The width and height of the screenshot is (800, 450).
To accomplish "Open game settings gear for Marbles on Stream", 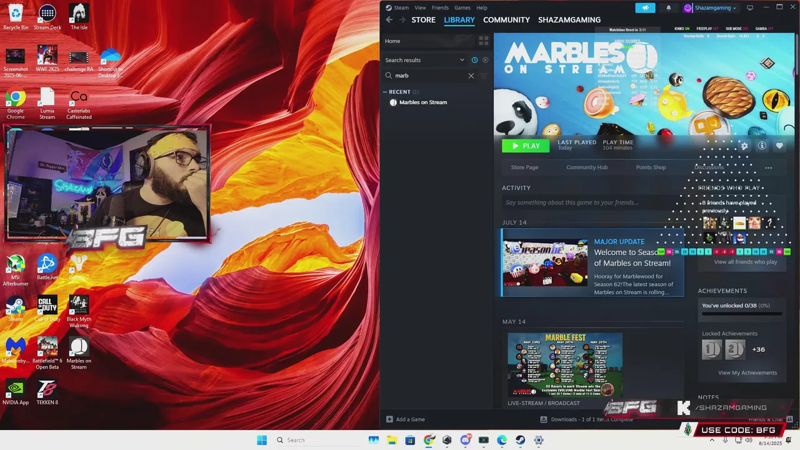I will [x=744, y=146].
